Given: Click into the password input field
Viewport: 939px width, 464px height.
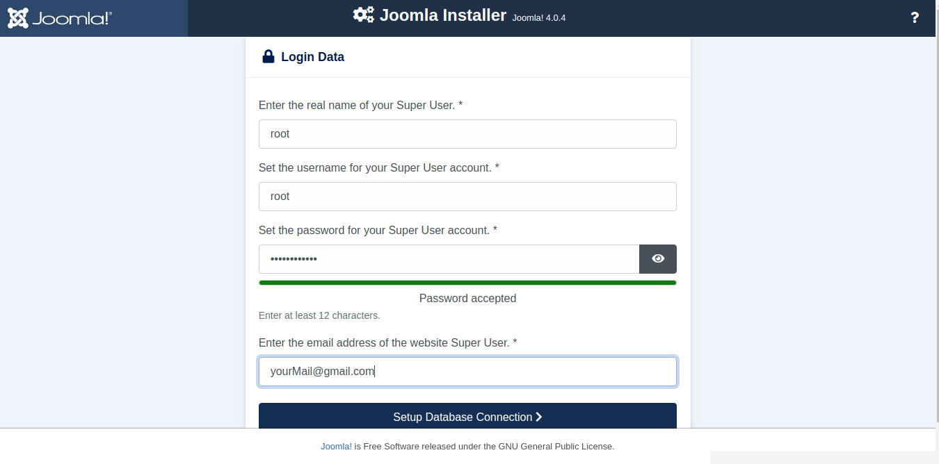Looking at the screenshot, I should (449, 259).
